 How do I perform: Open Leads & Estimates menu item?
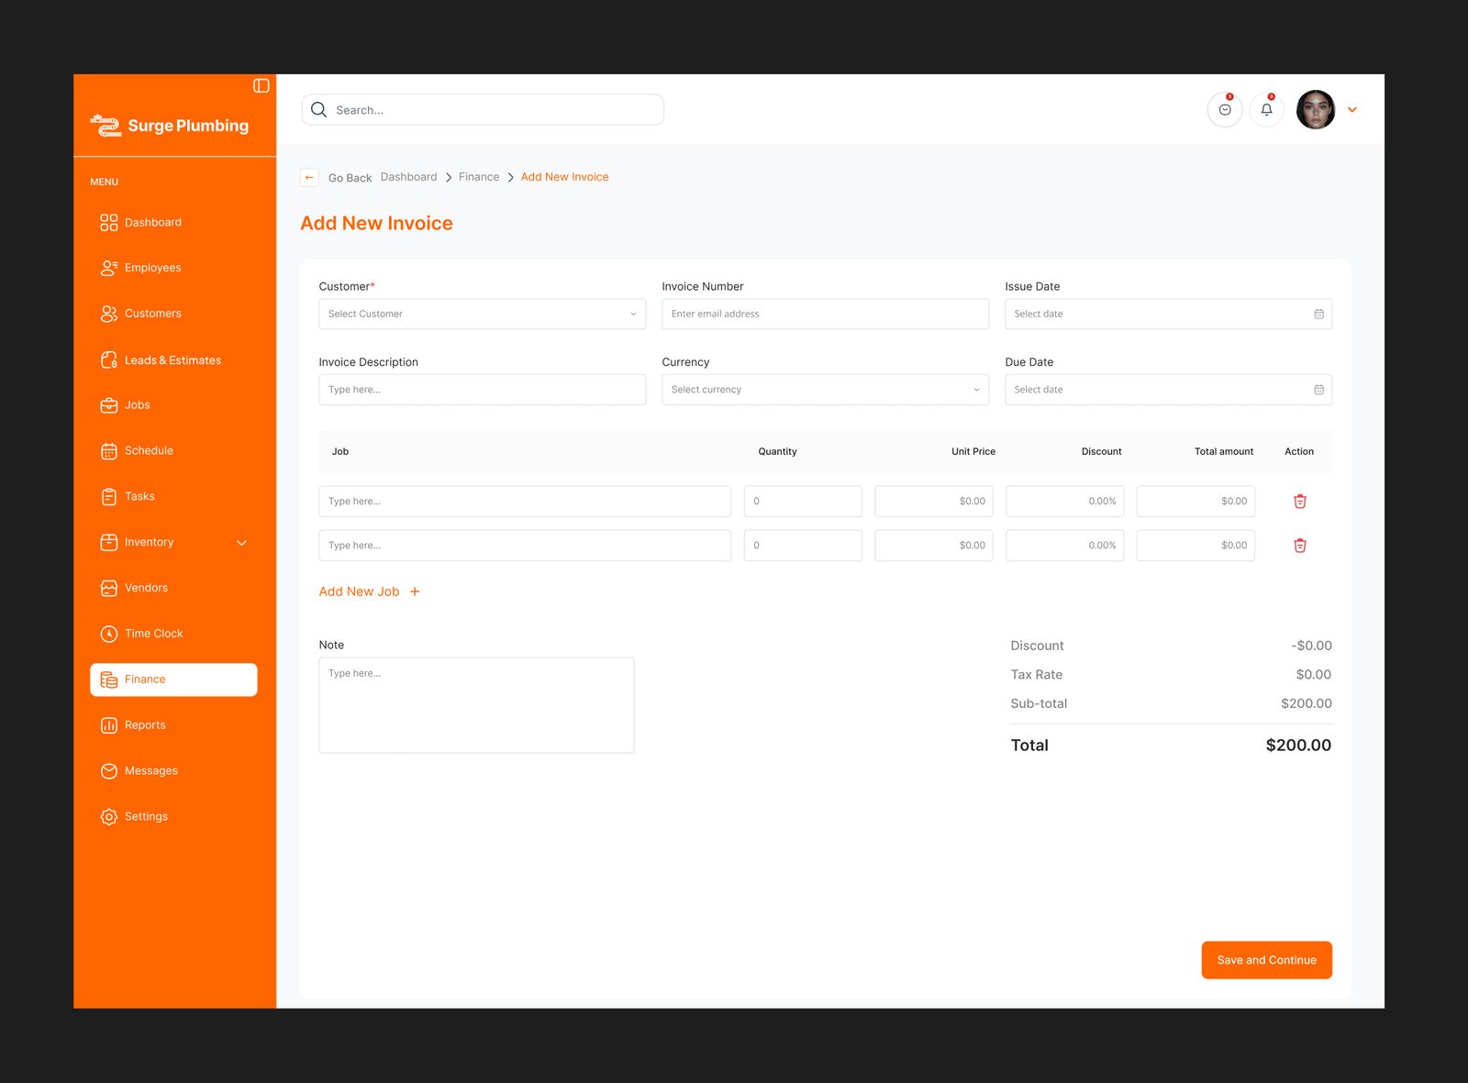[172, 360]
